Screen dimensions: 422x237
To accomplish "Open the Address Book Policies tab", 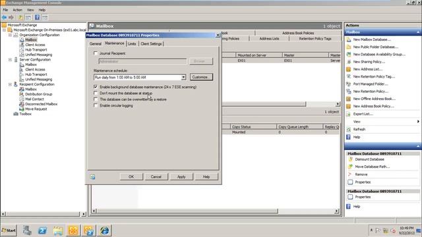I will point(298,33).
